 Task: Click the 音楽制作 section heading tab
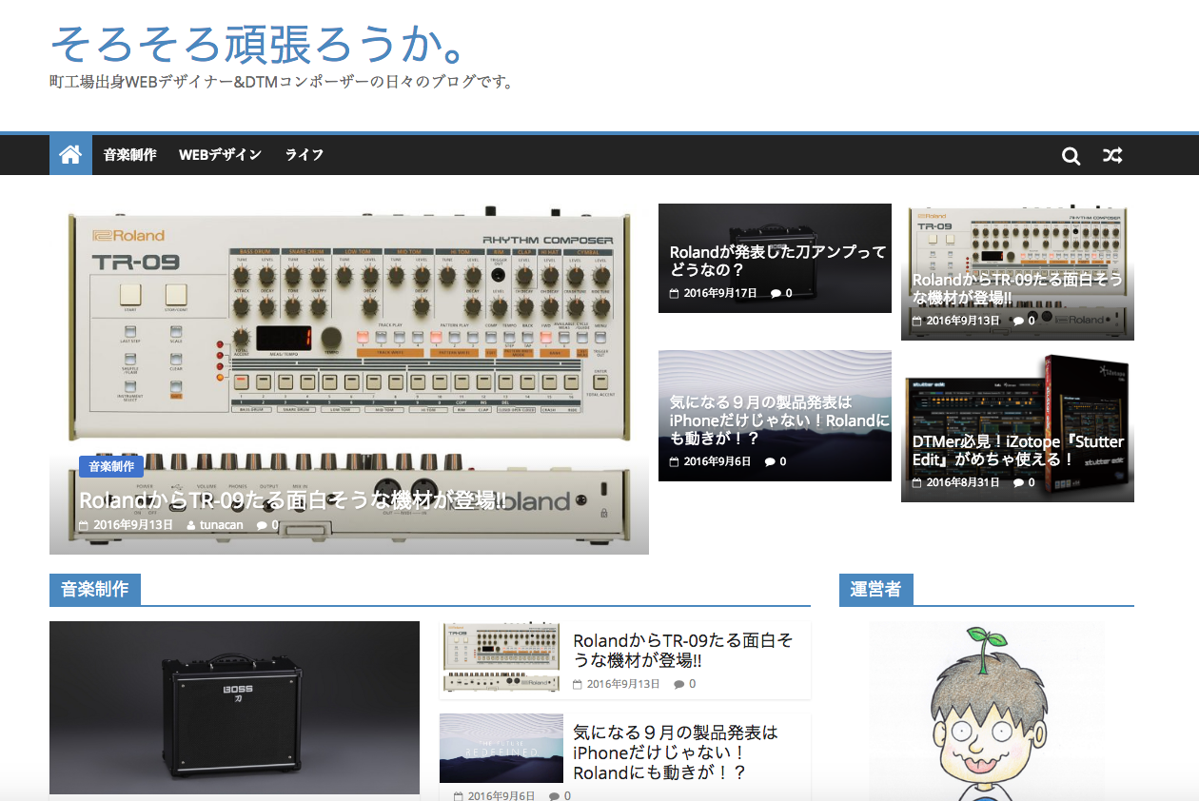(x=95, y=589)
